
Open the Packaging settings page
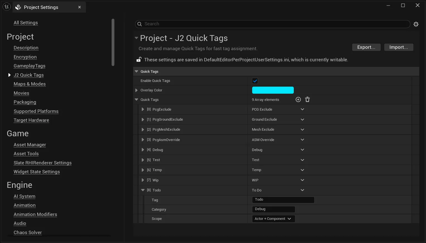pyautogui.click(x=25, y=102)
